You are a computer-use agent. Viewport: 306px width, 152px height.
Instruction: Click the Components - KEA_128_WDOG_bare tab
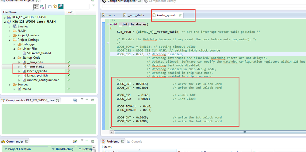point(30,100)
